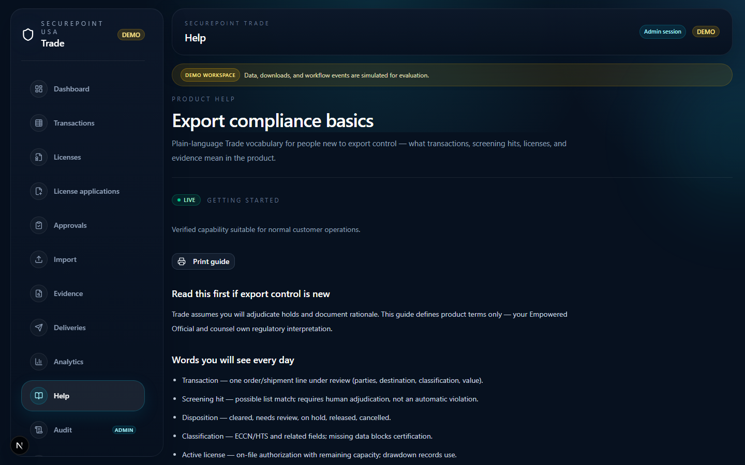Open the Dashboard page
The width and height of the screenshot is (745, 465).
[x=83, y=89]
